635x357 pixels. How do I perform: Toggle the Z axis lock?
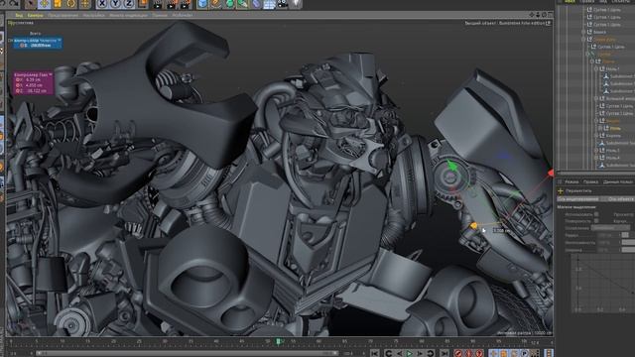click(x=129, y=4)
